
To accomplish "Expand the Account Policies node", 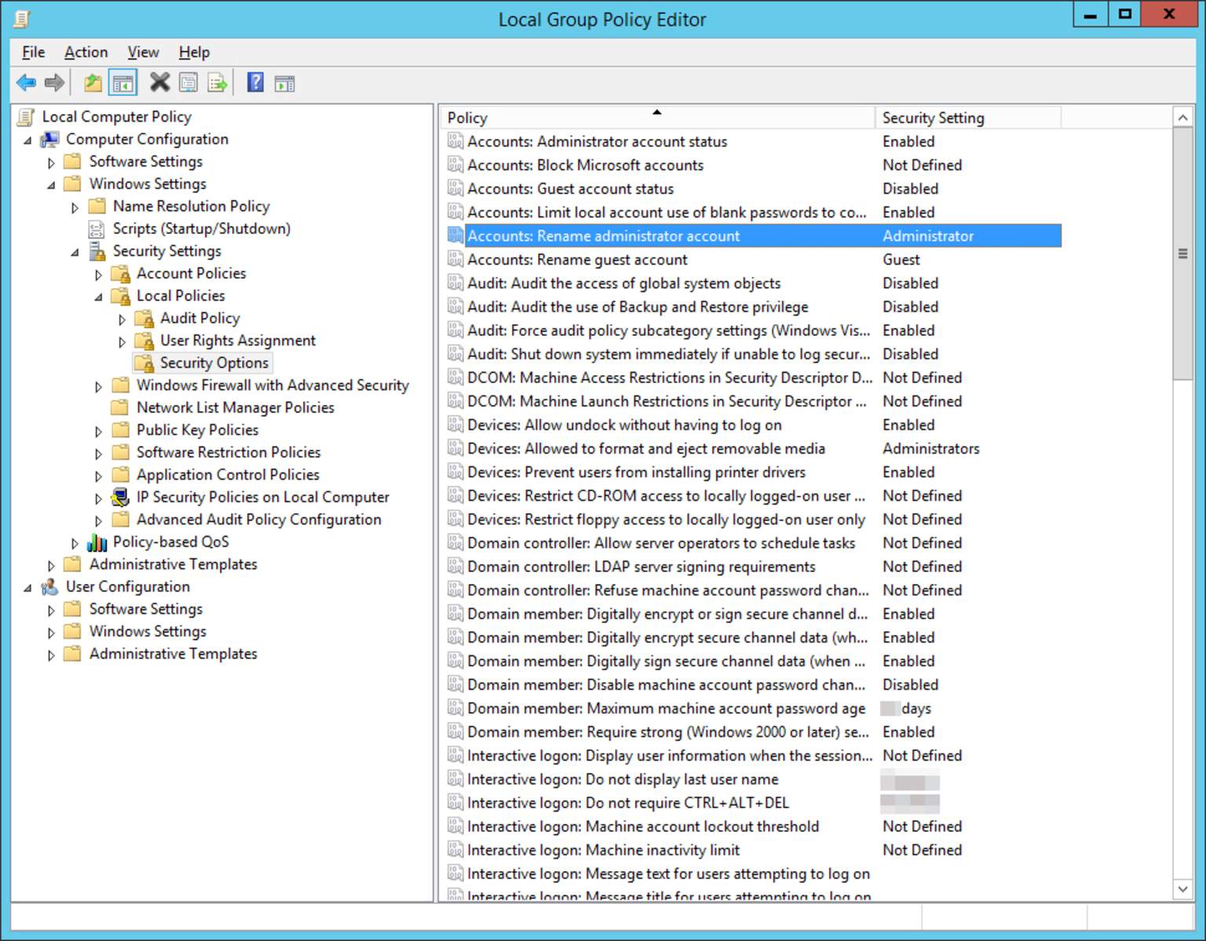I will click(99, 274).
